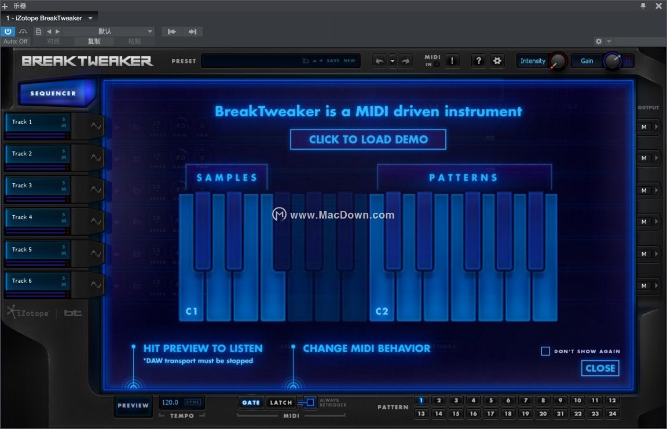This screenshot has width=667, height=429.
Task: Click the arrow-to-bar routing icon
Action: (x=193, y=31)
